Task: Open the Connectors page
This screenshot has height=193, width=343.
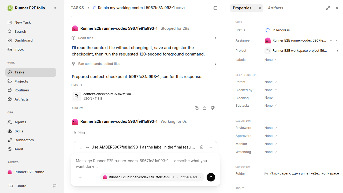Action: coord(31,140)
